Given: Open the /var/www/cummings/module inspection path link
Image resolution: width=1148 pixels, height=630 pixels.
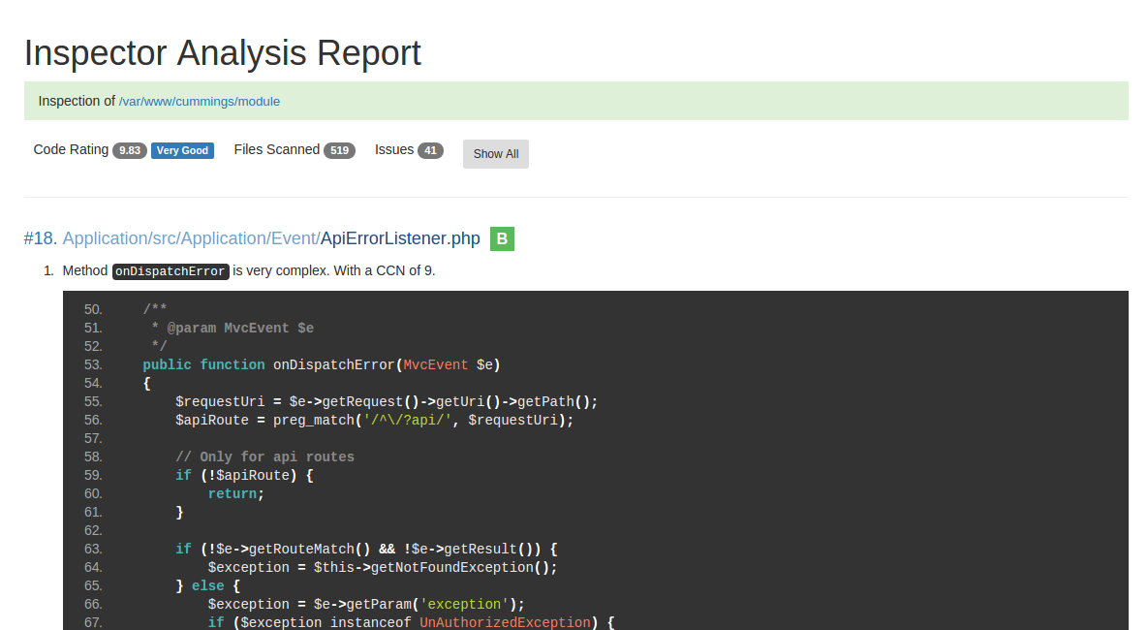Looking at the screenshot, I should tap(200, 101).
